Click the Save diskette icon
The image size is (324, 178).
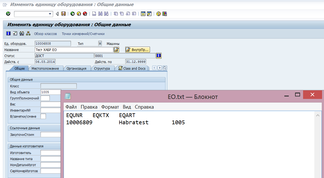[63, 14]
